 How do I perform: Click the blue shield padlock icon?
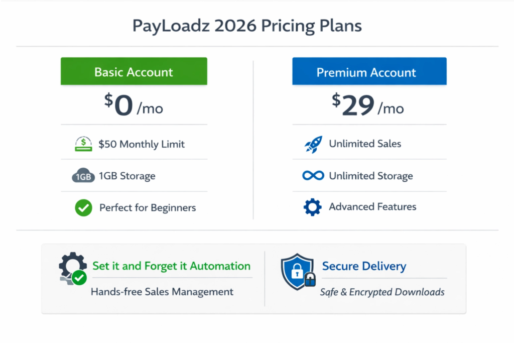click(298, 272)
